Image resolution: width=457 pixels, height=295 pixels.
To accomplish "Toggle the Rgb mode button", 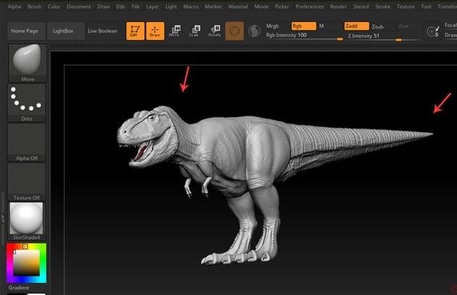I will coord(304,26).
